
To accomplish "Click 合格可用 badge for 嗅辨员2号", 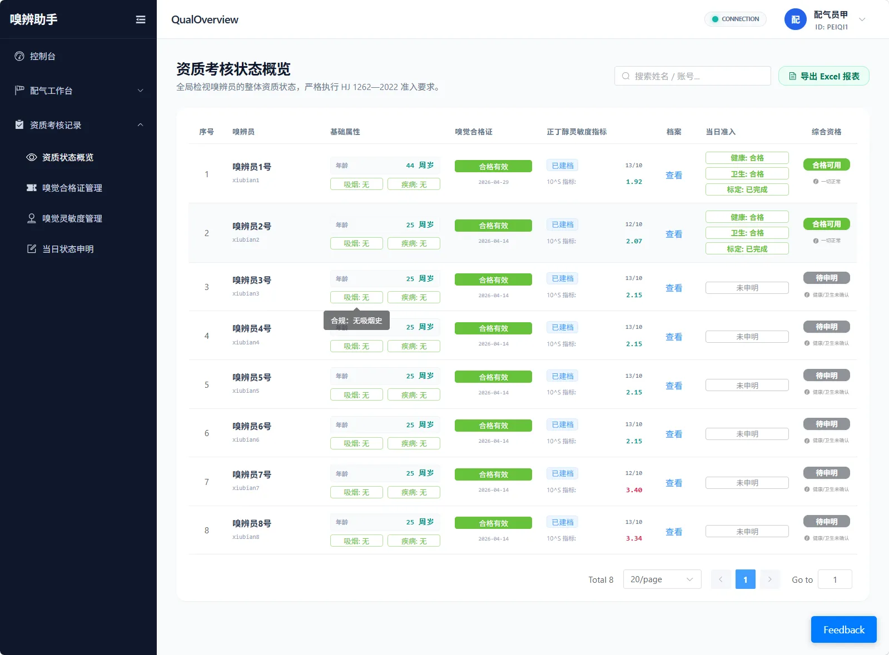I will [x=827, y=224].
